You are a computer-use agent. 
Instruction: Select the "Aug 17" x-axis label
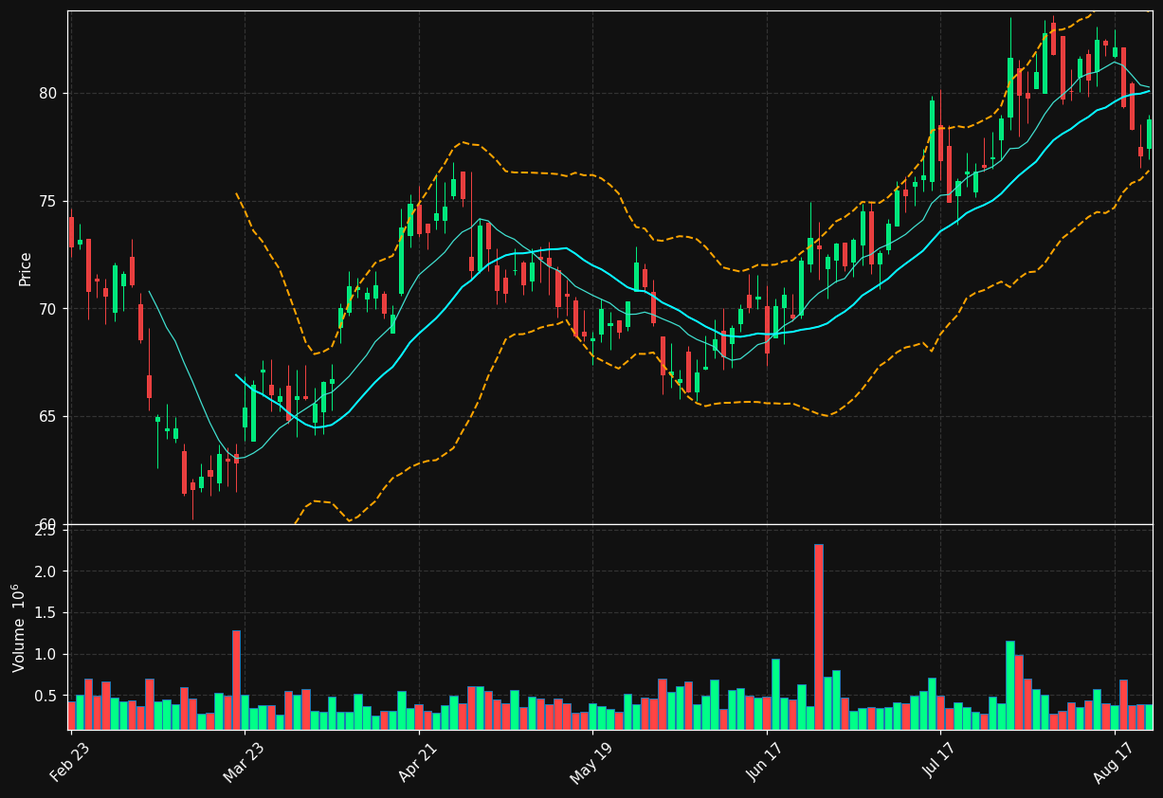(1114, 763)
